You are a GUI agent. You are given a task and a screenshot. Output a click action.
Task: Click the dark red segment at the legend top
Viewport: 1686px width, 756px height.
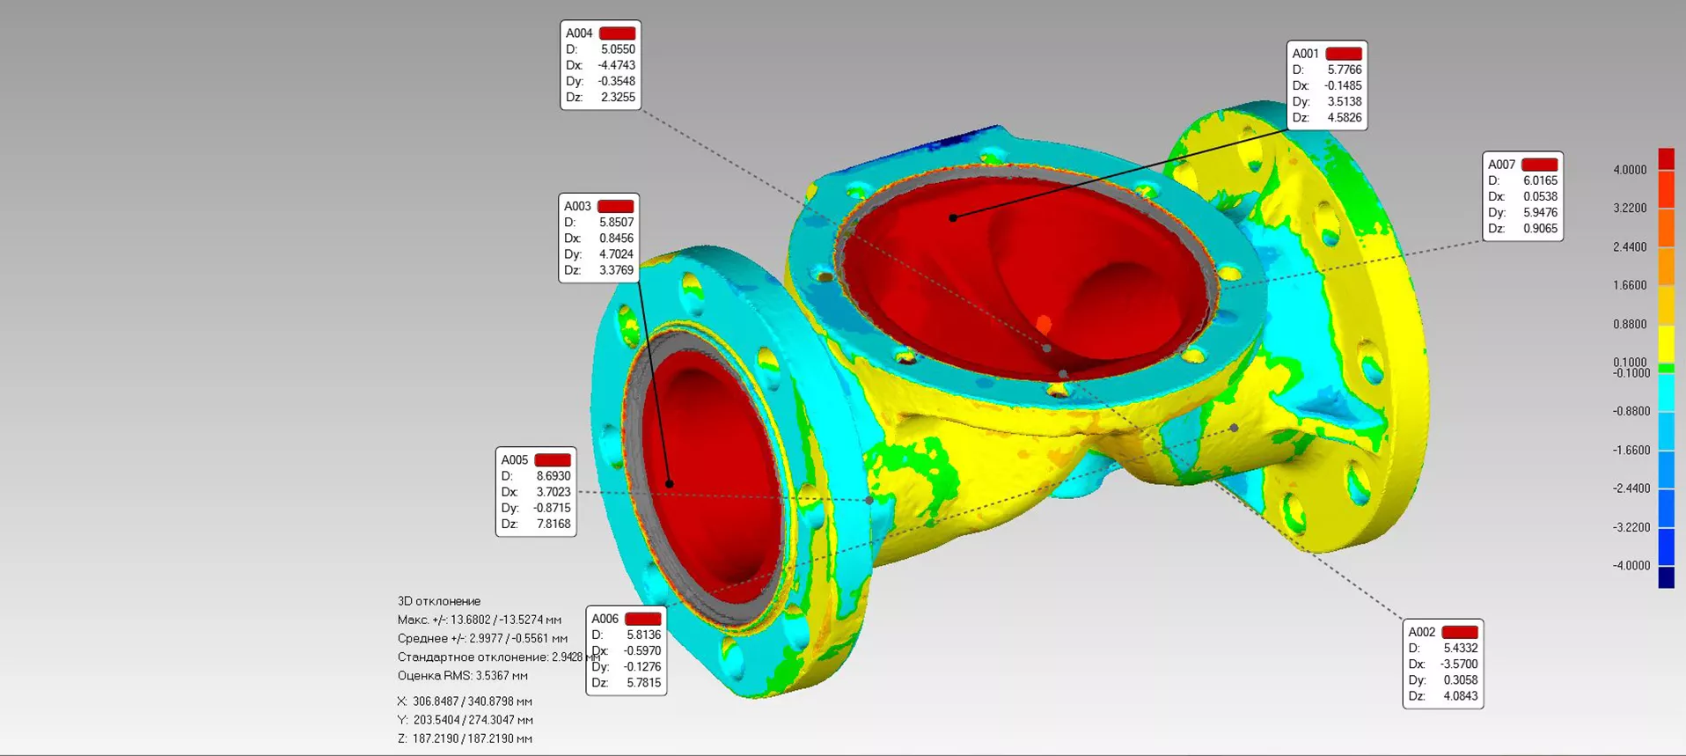[x=1666, y=158]
